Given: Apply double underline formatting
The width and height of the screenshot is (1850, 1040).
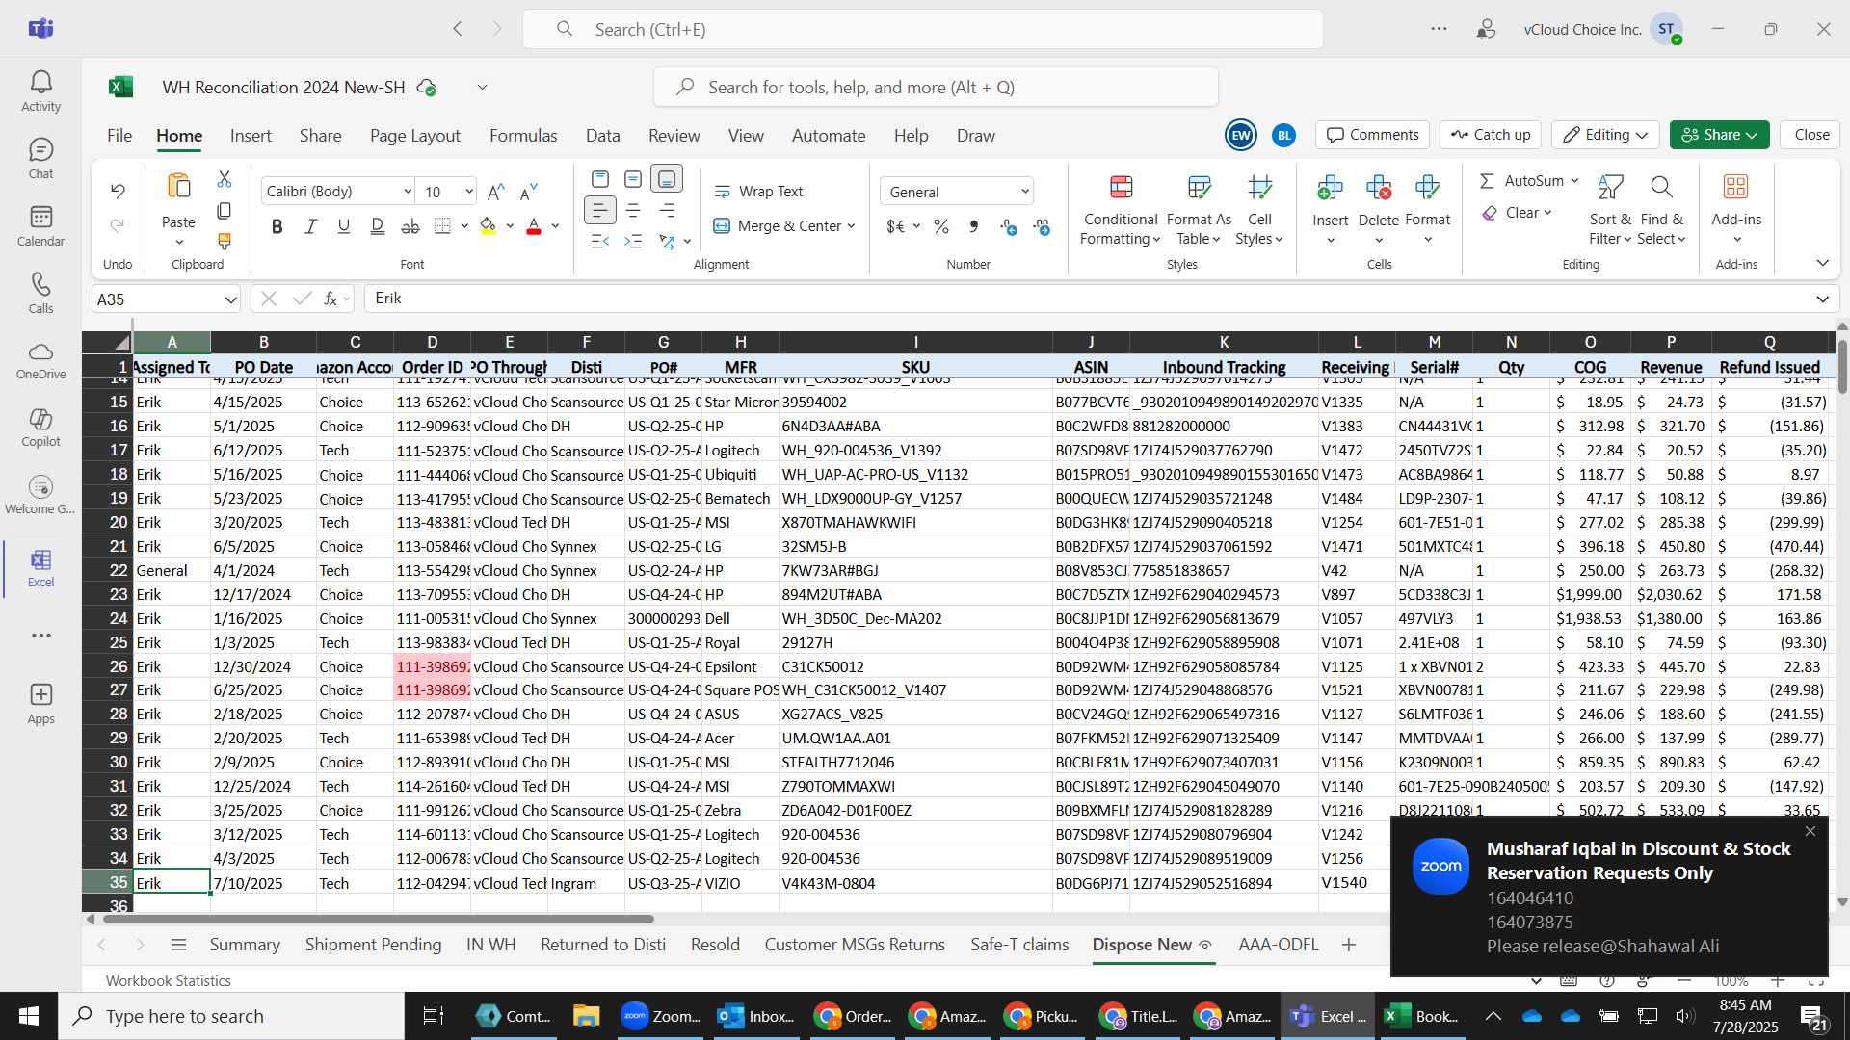Looking at the screenshot, I should [377, 226].
